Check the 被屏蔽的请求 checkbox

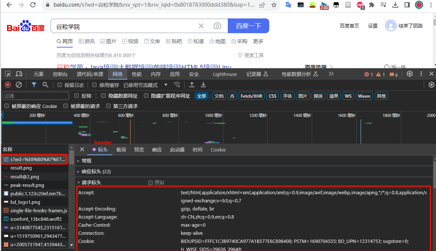click(x=65, y=106)
